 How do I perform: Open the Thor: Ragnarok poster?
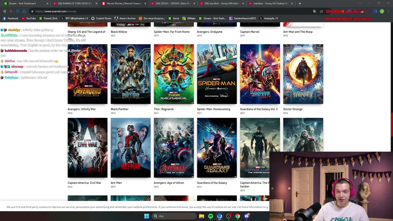[174, 74]
